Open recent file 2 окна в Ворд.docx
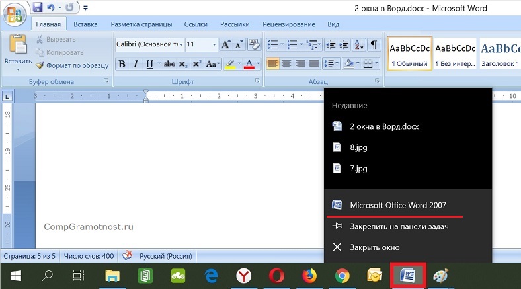 408,126
